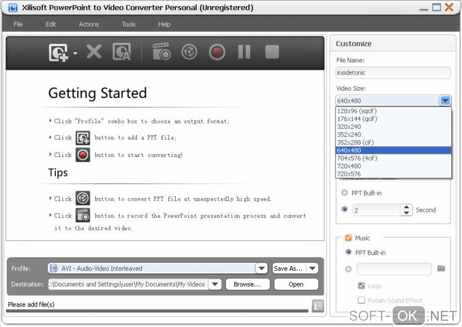
Task: Select 352x288 (cif) video size
Action: (393, 142)
